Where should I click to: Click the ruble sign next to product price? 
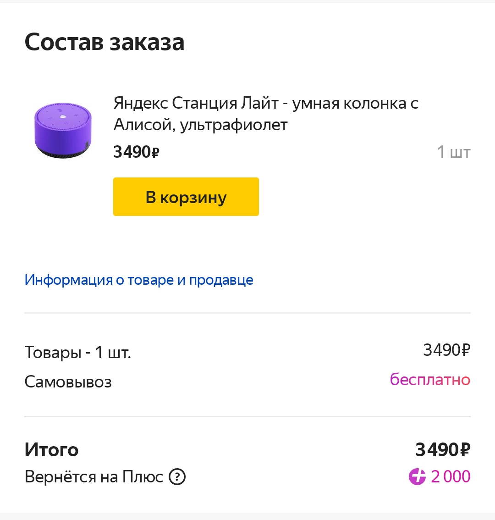coord(155,153)
